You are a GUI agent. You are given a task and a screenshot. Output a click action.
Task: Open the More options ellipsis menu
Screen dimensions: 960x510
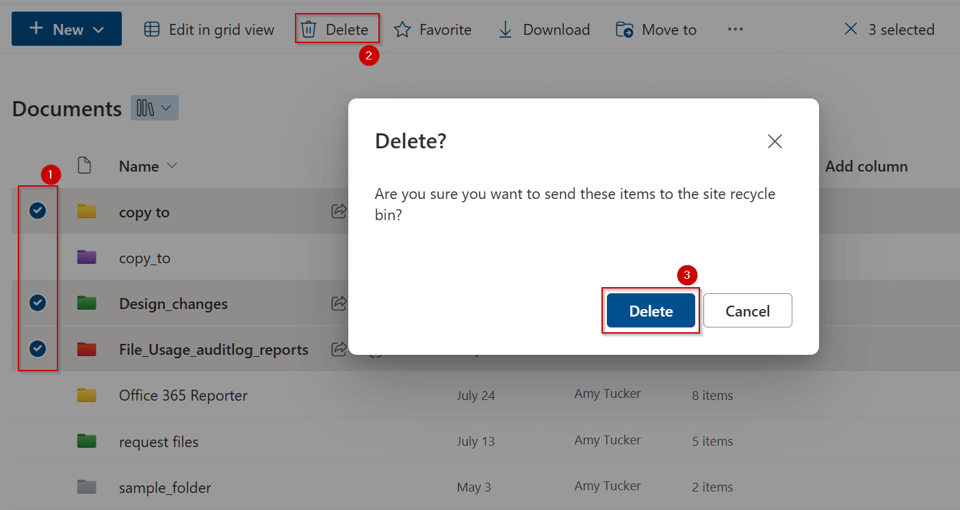pos(735,29)
